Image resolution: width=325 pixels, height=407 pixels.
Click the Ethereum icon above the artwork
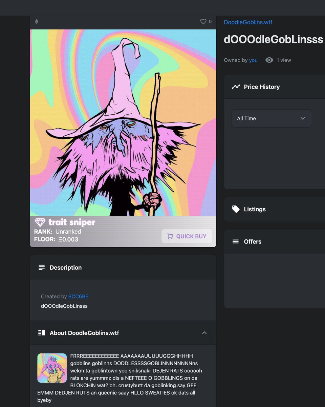point(37,22)
